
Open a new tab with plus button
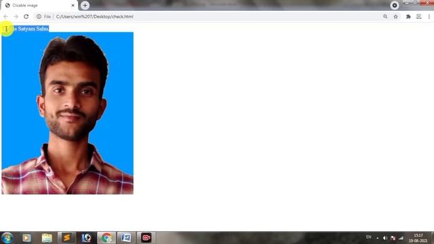tap(85, 5)
